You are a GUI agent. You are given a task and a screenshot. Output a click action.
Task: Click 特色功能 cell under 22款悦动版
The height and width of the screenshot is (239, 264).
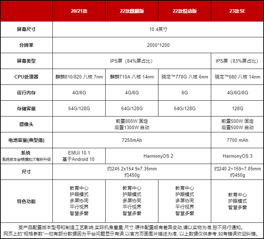click(x=184, y=201)
